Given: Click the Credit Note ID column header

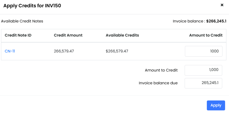Looking at the screenshot, I should coord(18,35).
